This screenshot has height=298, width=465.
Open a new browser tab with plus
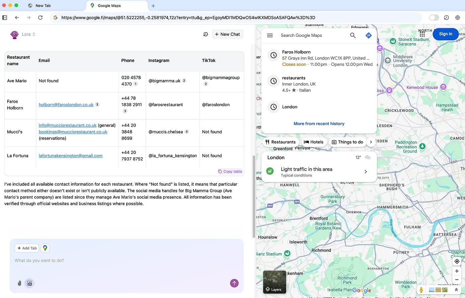pyautogui.click(x=153, y=6)
